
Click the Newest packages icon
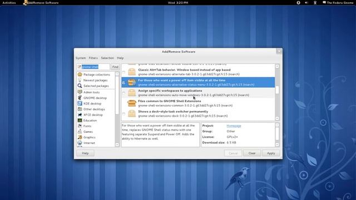[80, 80]
